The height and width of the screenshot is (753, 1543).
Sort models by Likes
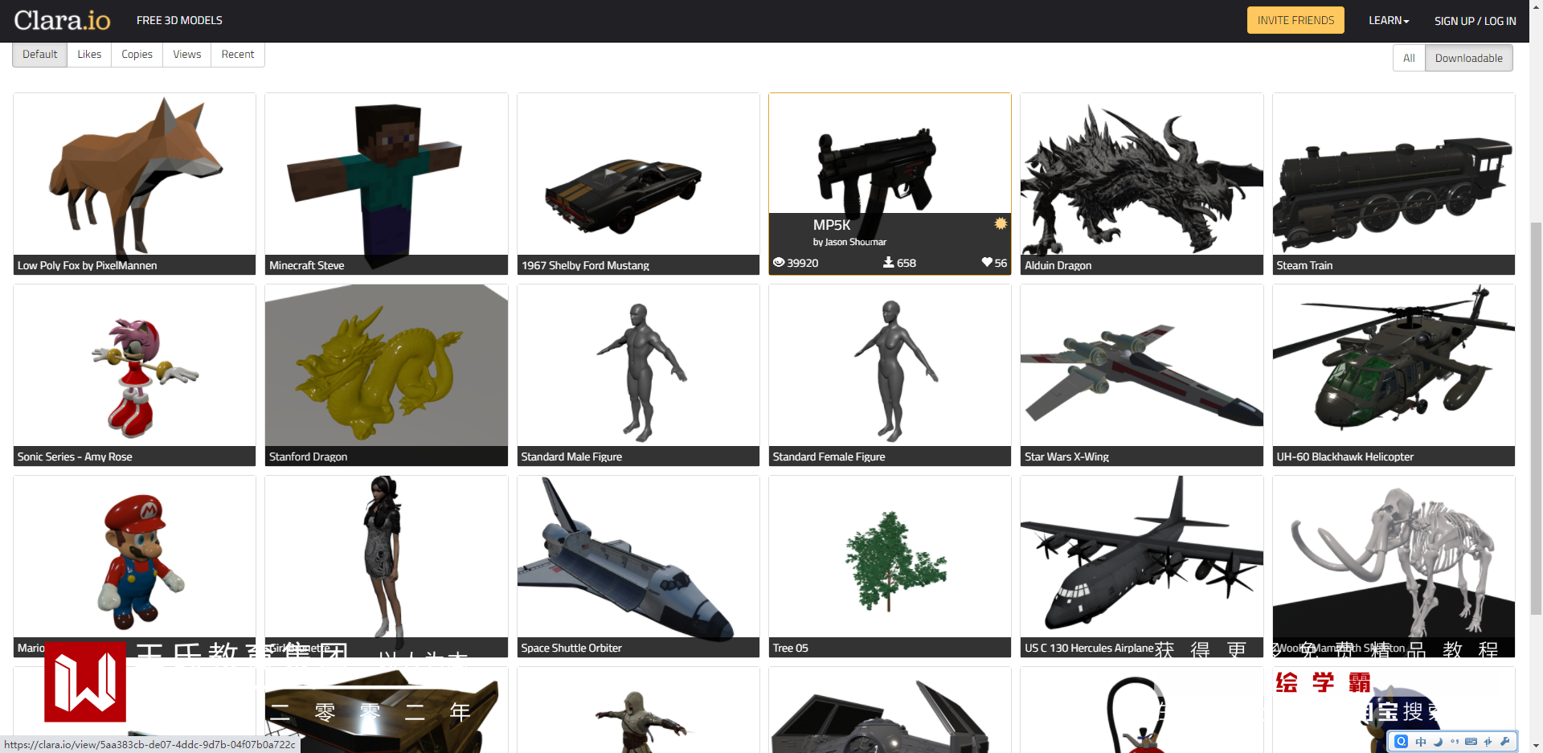[x=89, y=55]
